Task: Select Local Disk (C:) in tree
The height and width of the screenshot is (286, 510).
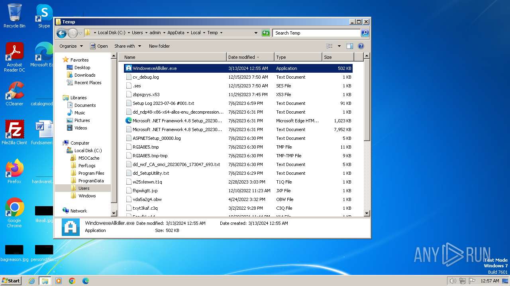Action: (88, 151)
